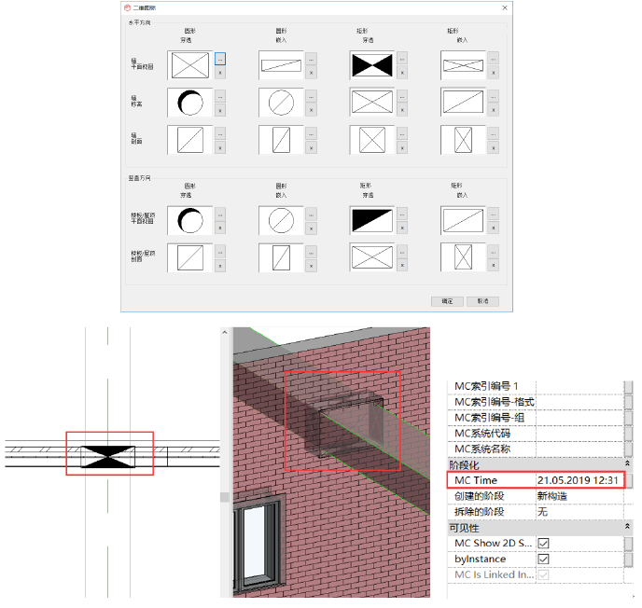Select the black bowtie symbol thumbnail
This screenshot has width=642, height=608.
click(x=372, y=65)
